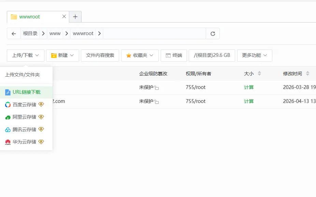Click the 2026-04-13 modified date
The width and height of the screenshot is (316, 197).
(299, 101)
